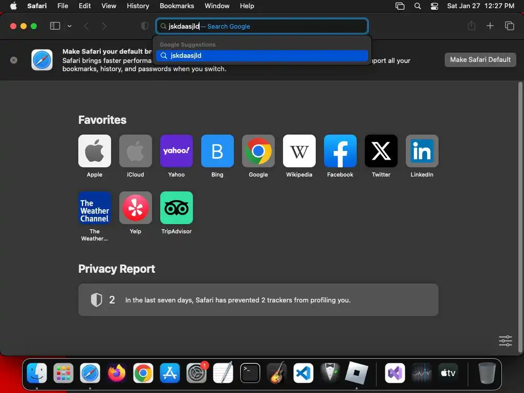Screen dimensions: 524x393
Task: Open Control Center in menu bar
Action: tap(434, 6)
